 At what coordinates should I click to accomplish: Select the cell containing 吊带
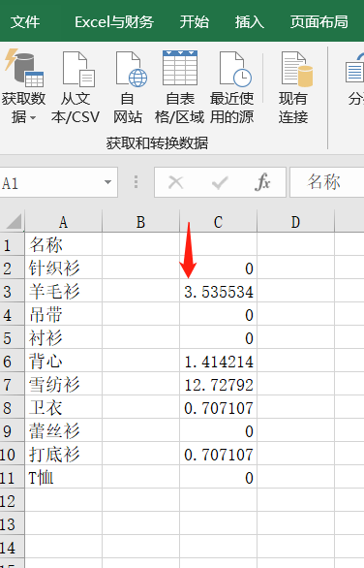[x=63, y=314]
